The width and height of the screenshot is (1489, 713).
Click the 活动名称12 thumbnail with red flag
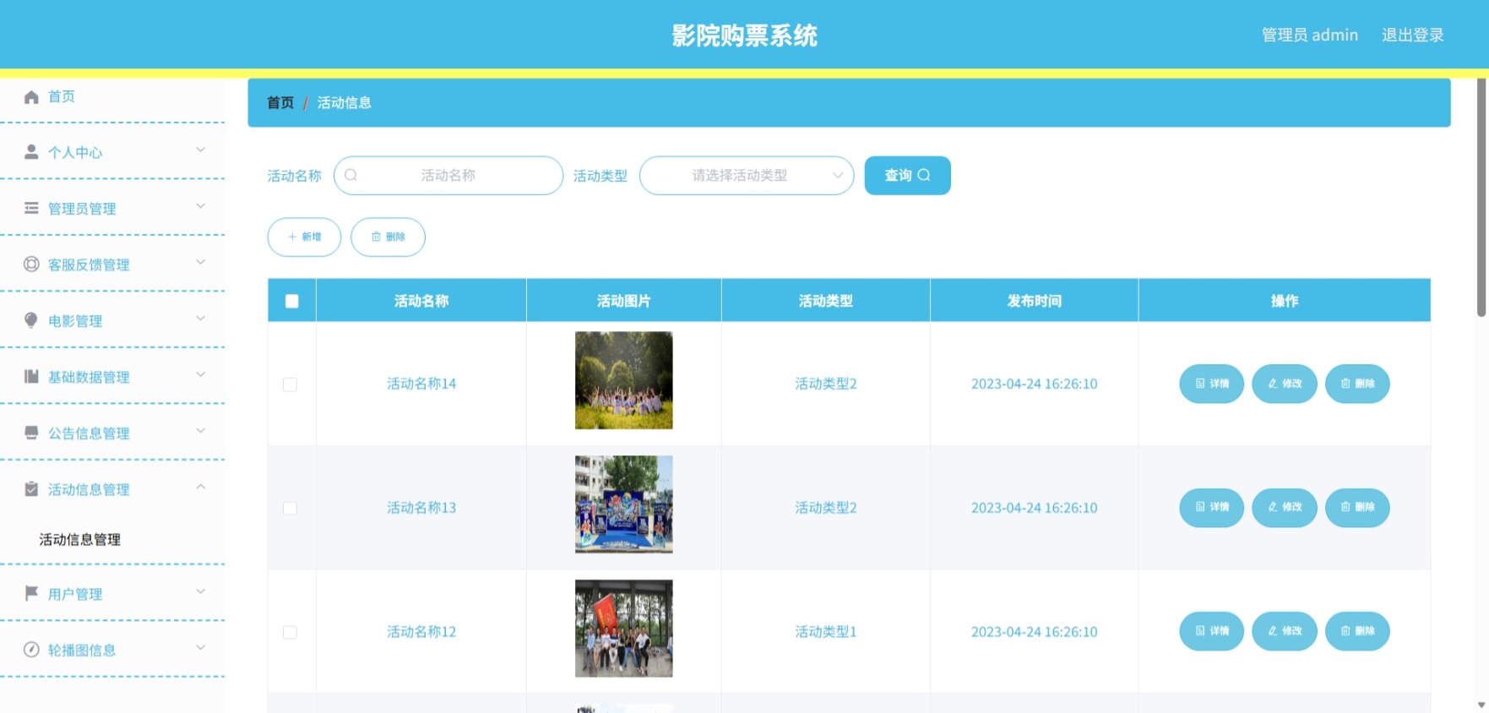(x=624, y=628)
